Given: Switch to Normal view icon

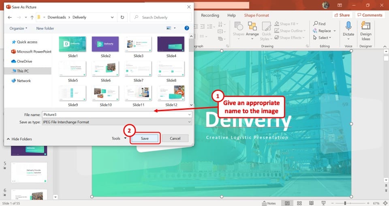Looking at the screenshot, I should (287, 203).
